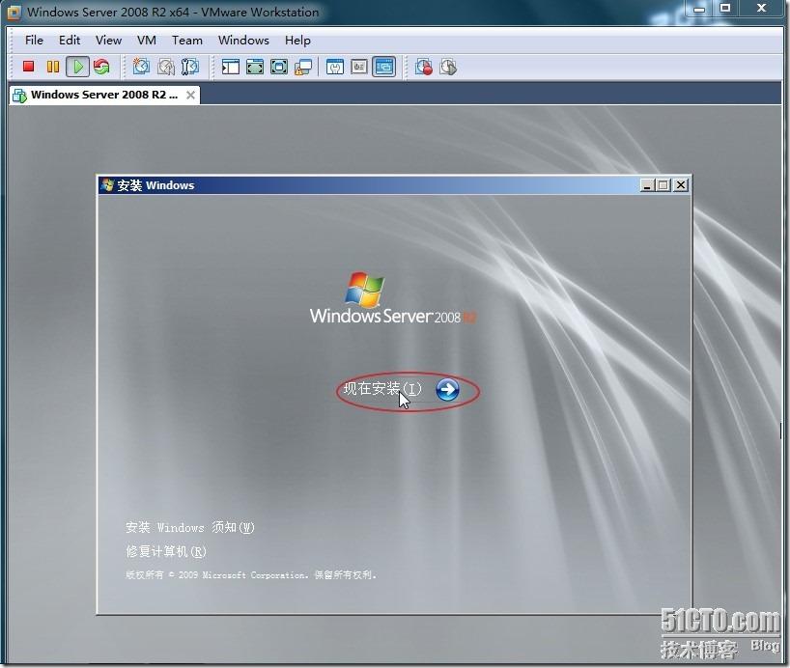Select the Windows Server 2008 R2 tab
790x668 pixels.
point(104,95)
